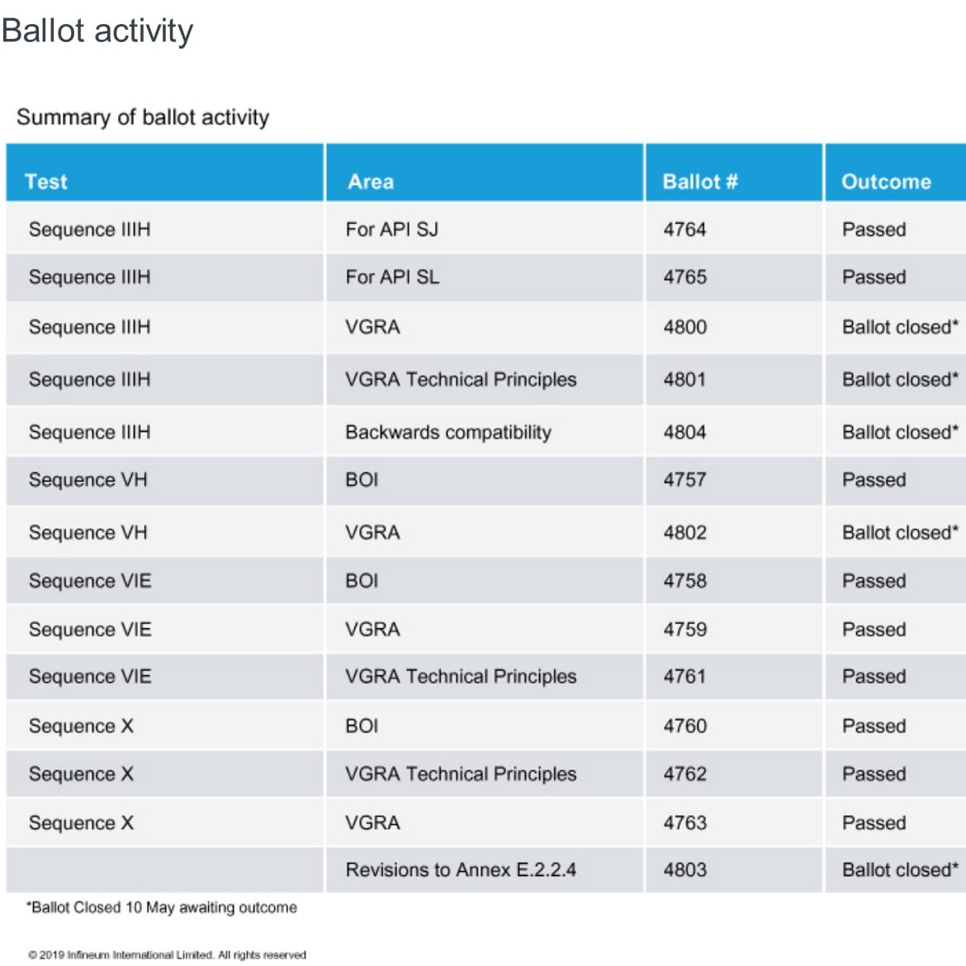Click the Area column header

(485, 173)
